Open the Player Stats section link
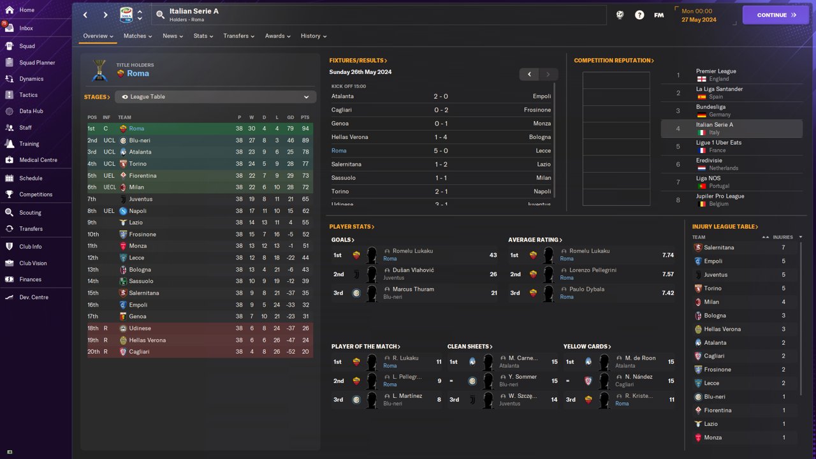 (x=352, y=226)
